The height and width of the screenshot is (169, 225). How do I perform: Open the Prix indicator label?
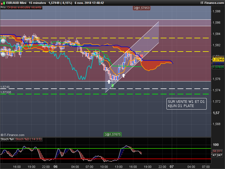[3, 8]
